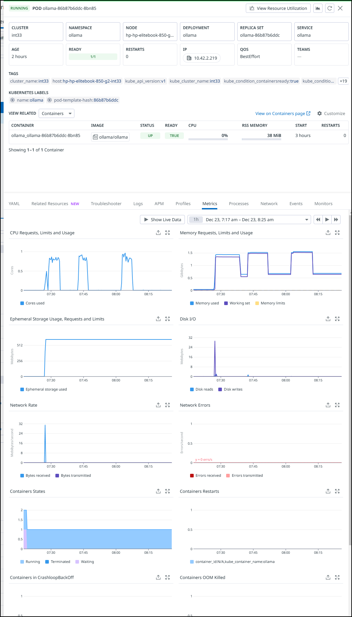Click the gear icon next to Customize
Viewport: 352px width, 617px height.
pyautogui.click(x=320, y=113)
